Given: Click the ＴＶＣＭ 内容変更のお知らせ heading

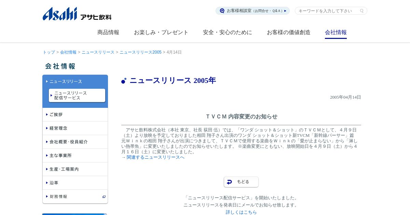Looking at the screenshot, I should point(241,117).
